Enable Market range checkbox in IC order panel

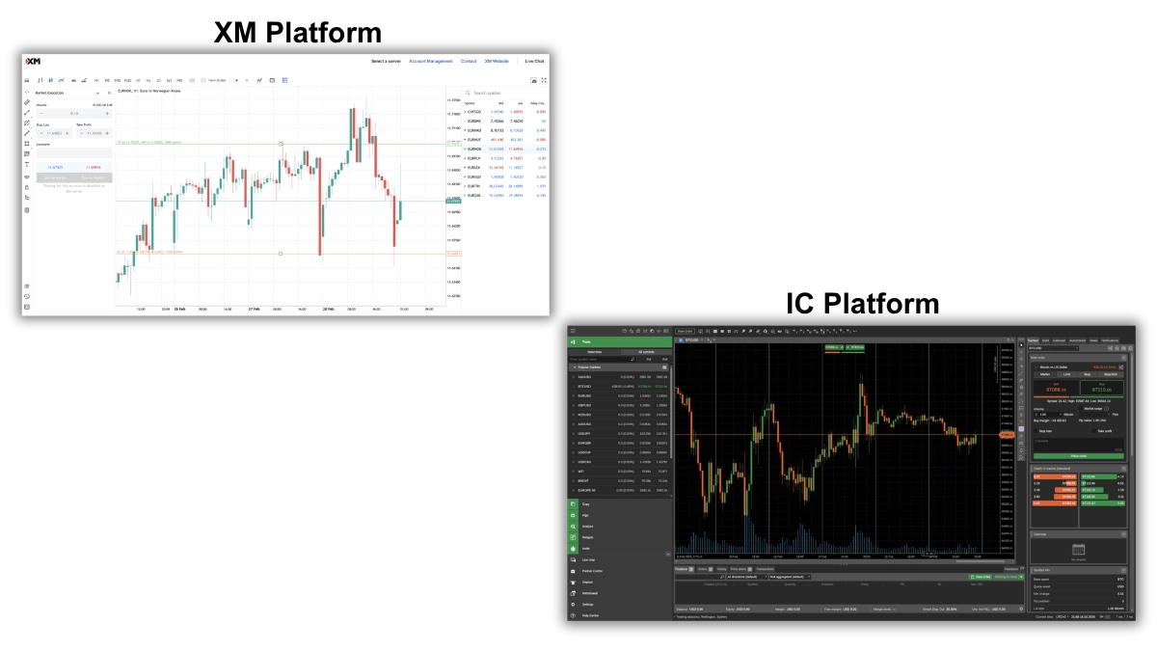(x=1081, y=408)
